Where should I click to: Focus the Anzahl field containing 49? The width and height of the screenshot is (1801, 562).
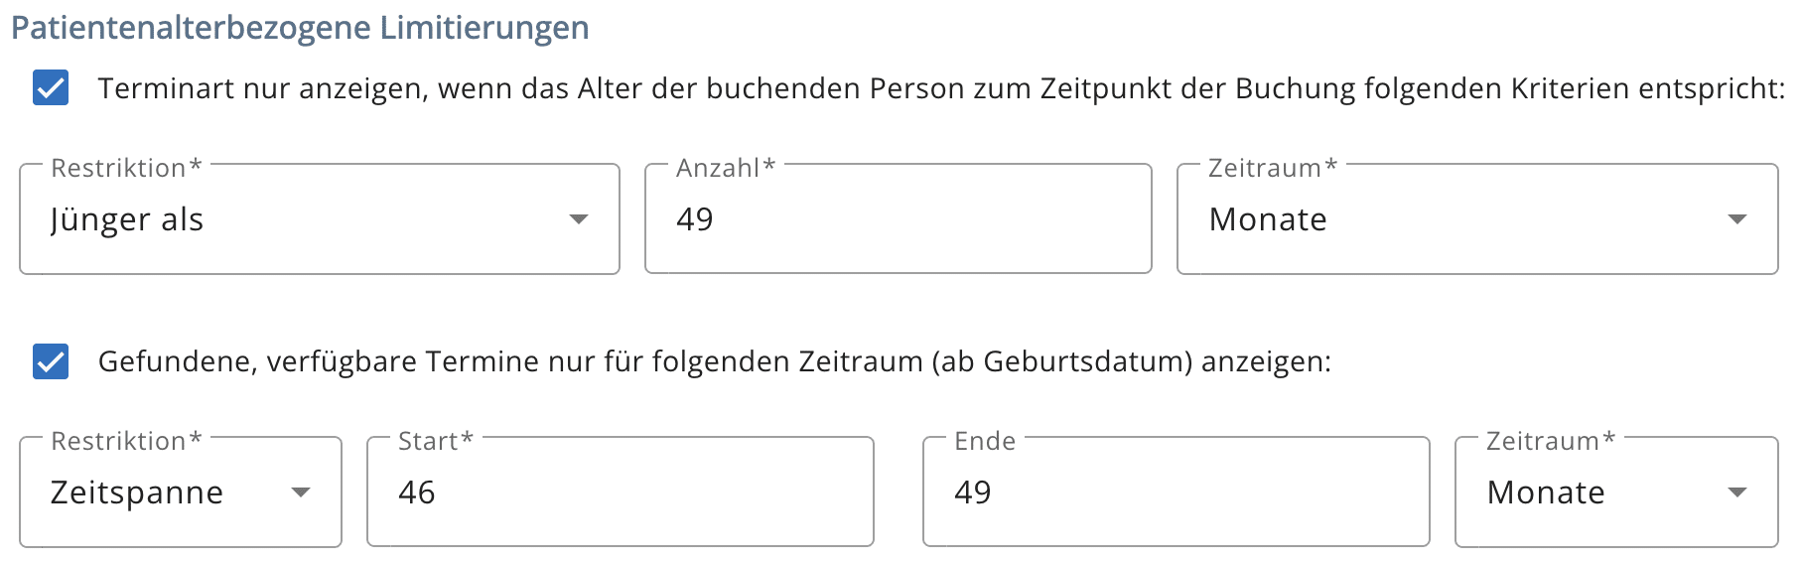coord(899,218)
